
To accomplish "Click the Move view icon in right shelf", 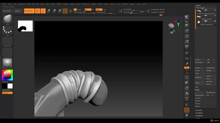I will (x=187, y=83).
